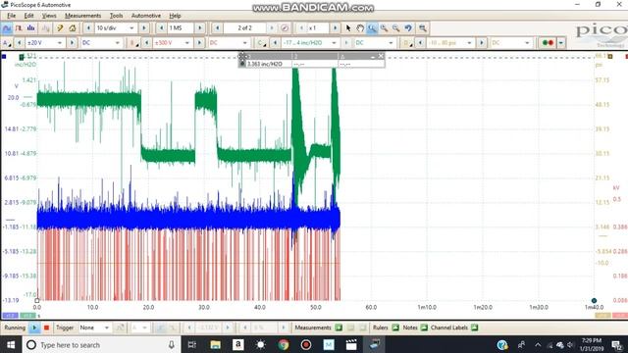The image size is (628, 353).
Task: Switch to Persistence mode icon
Action: 19,28
